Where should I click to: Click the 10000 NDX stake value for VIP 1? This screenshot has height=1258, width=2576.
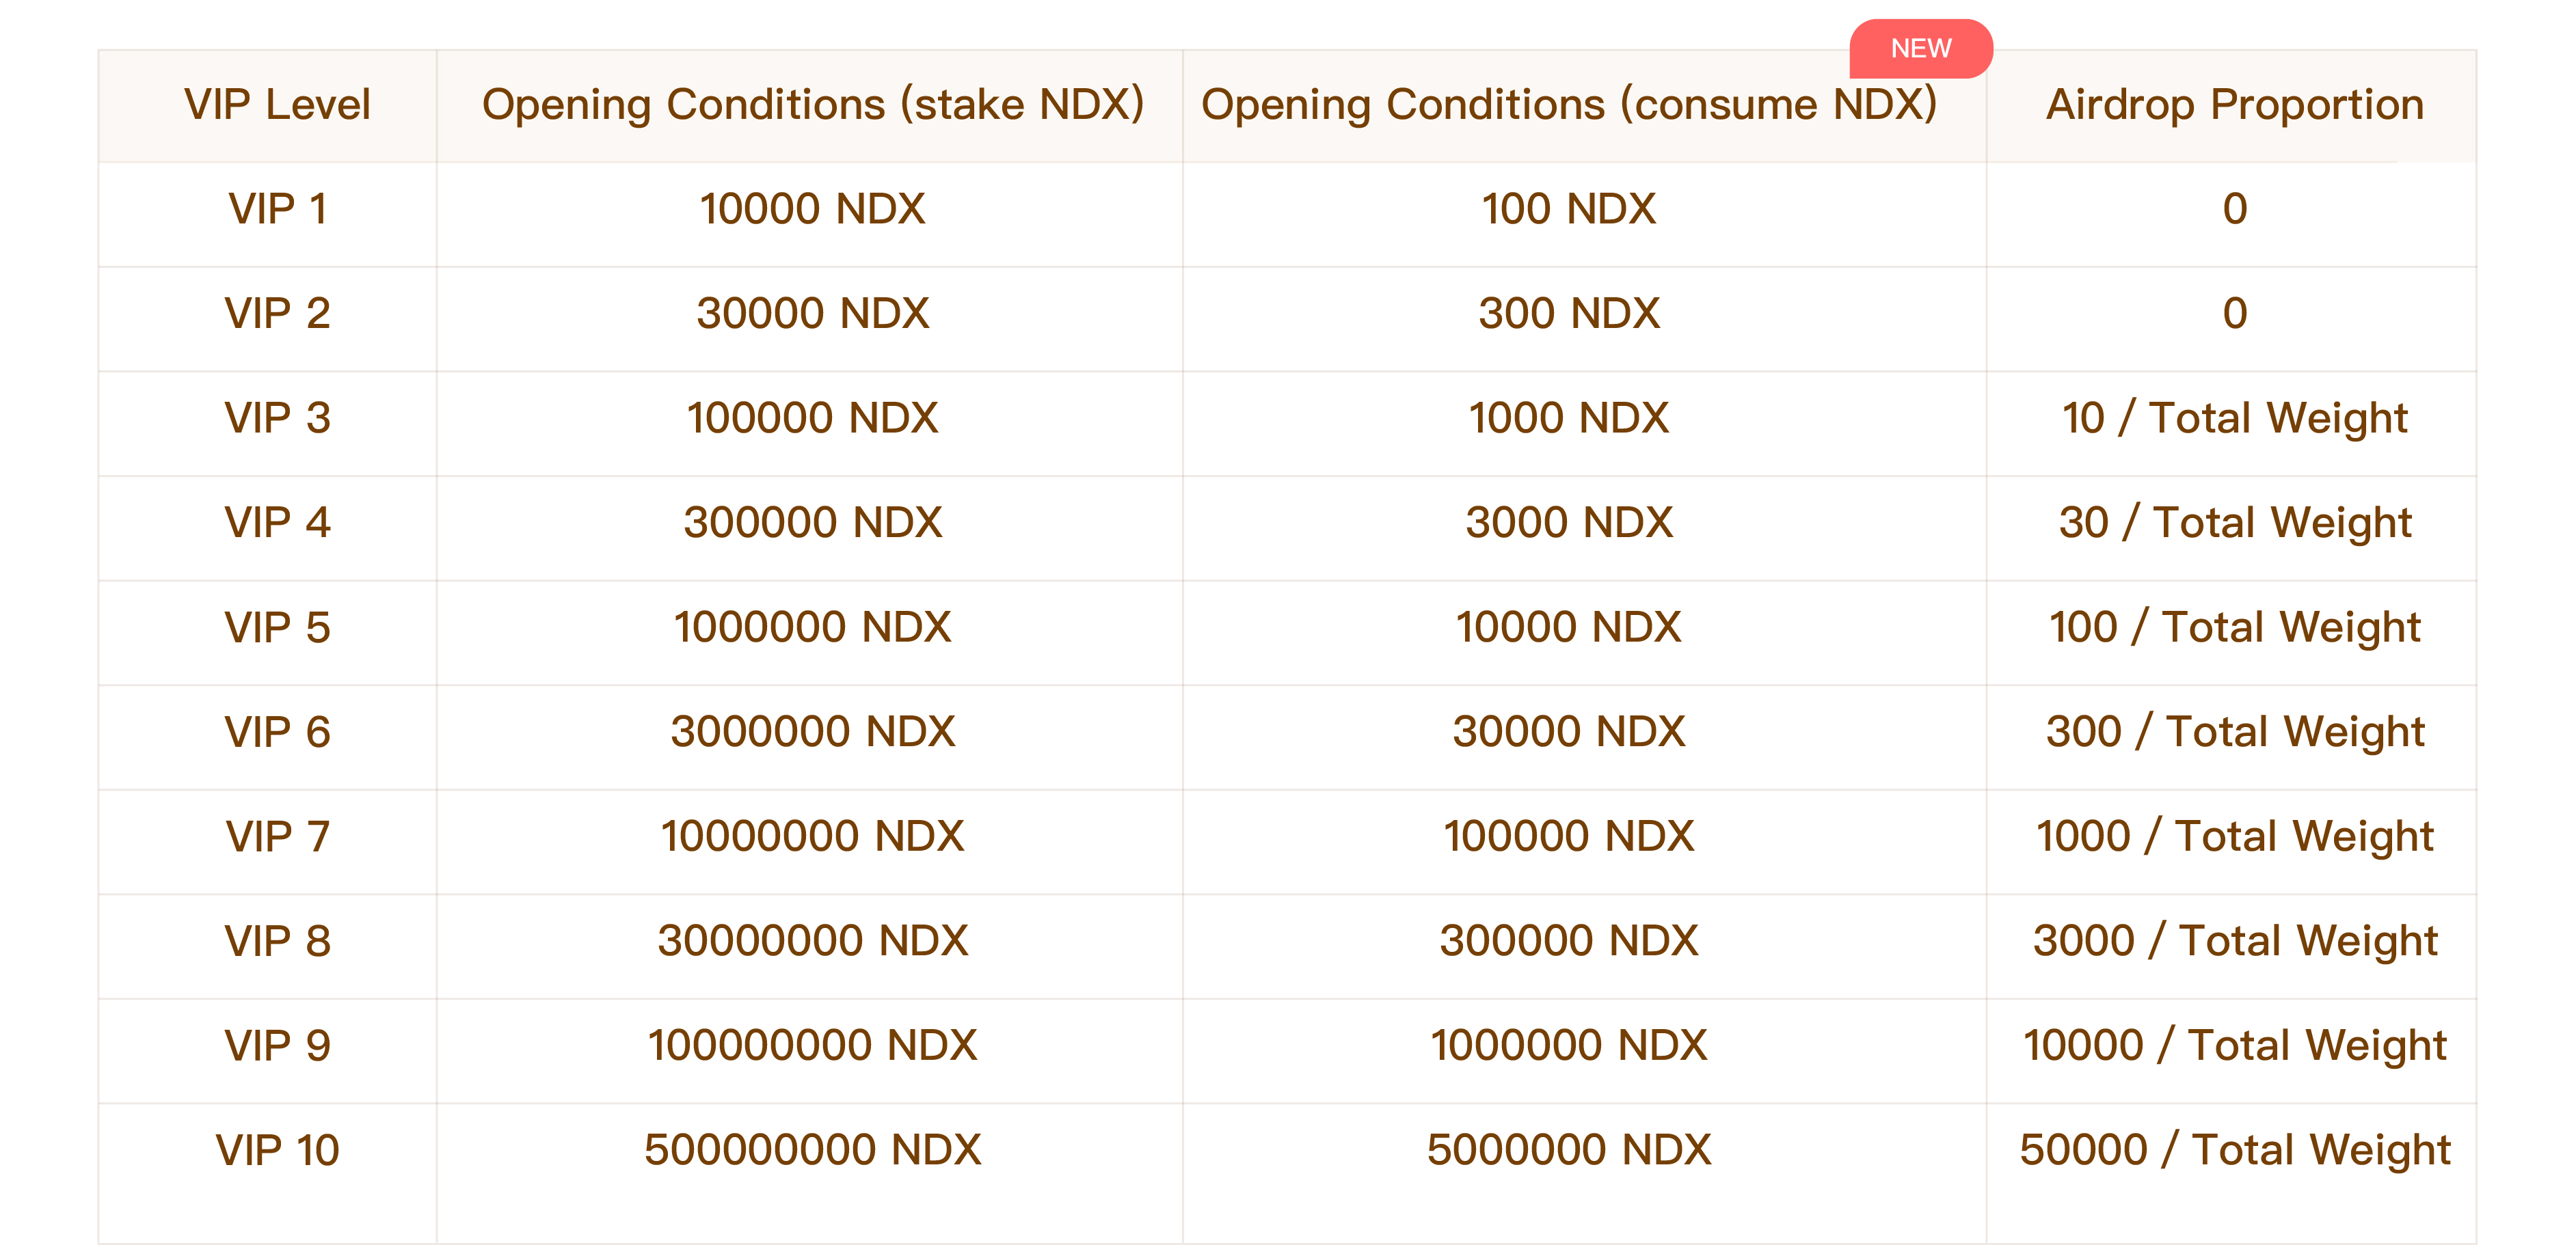pos(812,209)
